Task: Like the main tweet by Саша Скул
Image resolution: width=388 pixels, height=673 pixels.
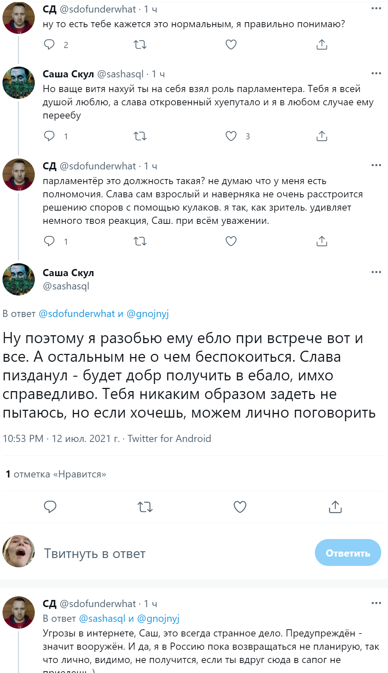Action: (240, 507)
